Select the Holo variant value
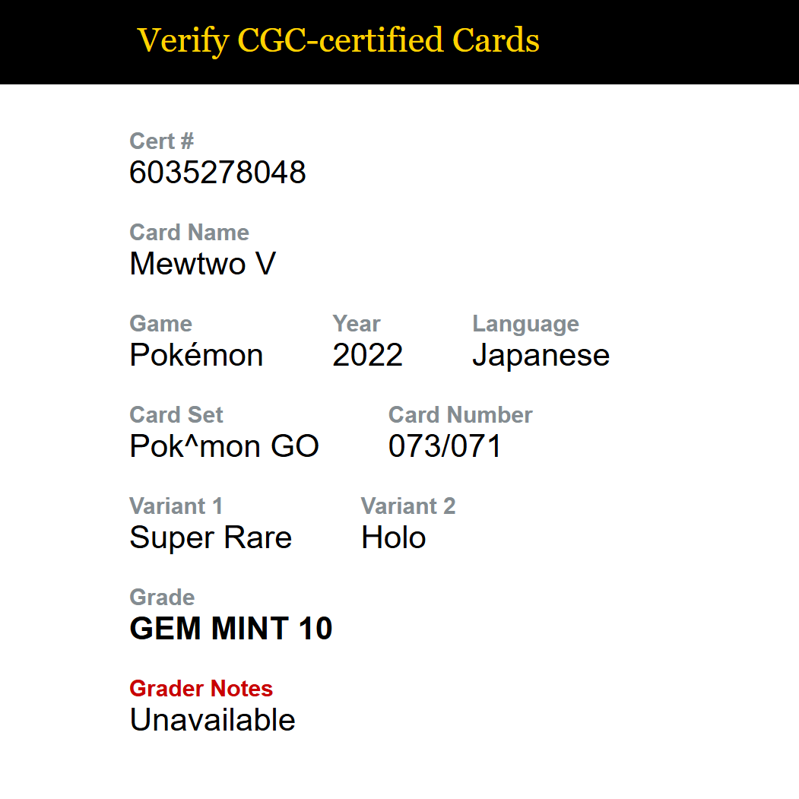 coord(393,537)
